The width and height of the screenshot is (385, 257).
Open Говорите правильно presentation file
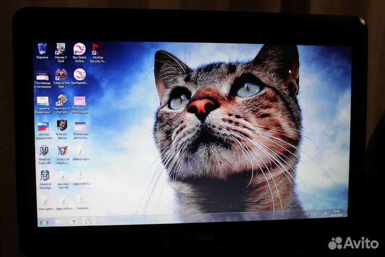click(x=42, y=101)
